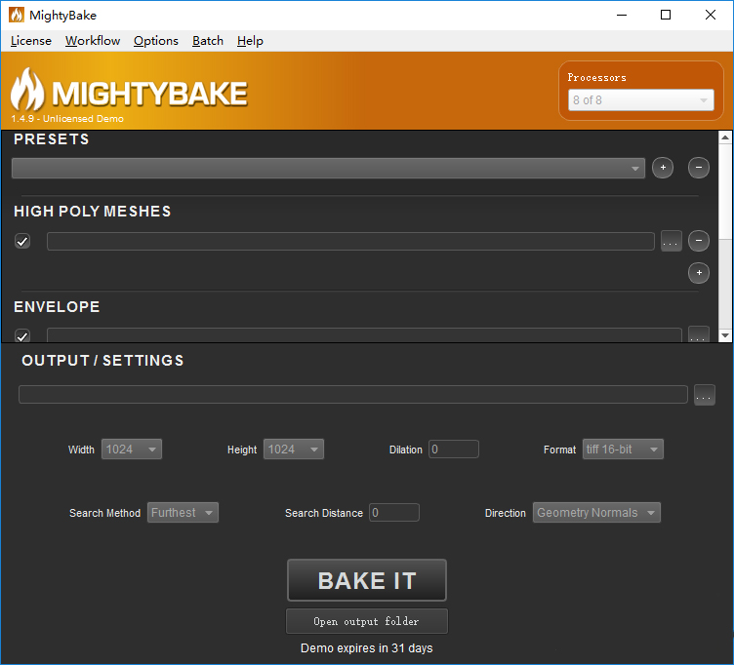Click the MightyBake flame logo

26,91
